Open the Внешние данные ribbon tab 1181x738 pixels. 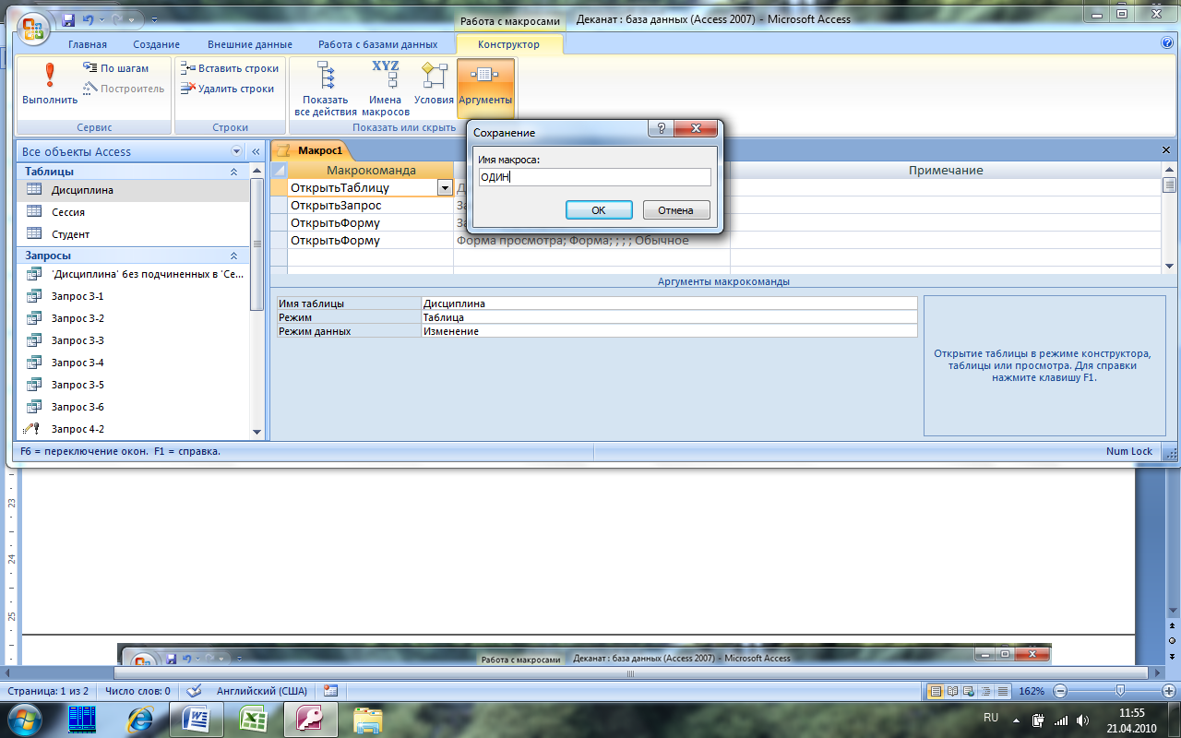(249, 44)
